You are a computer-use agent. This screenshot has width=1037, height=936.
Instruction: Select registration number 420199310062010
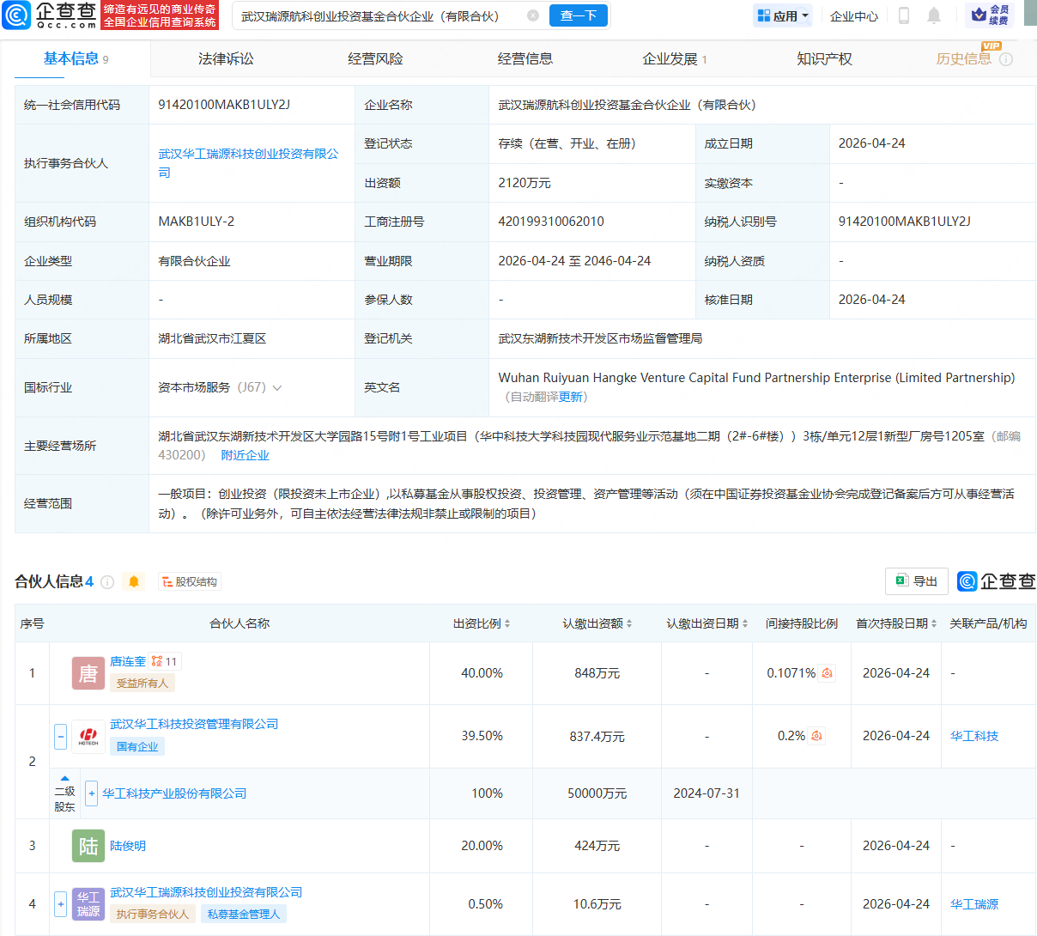[551, 222]
